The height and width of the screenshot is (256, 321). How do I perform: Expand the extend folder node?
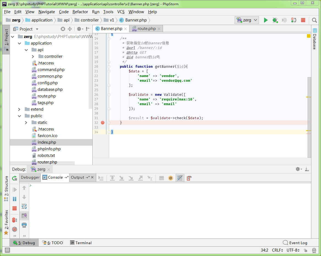click(19, 109)
